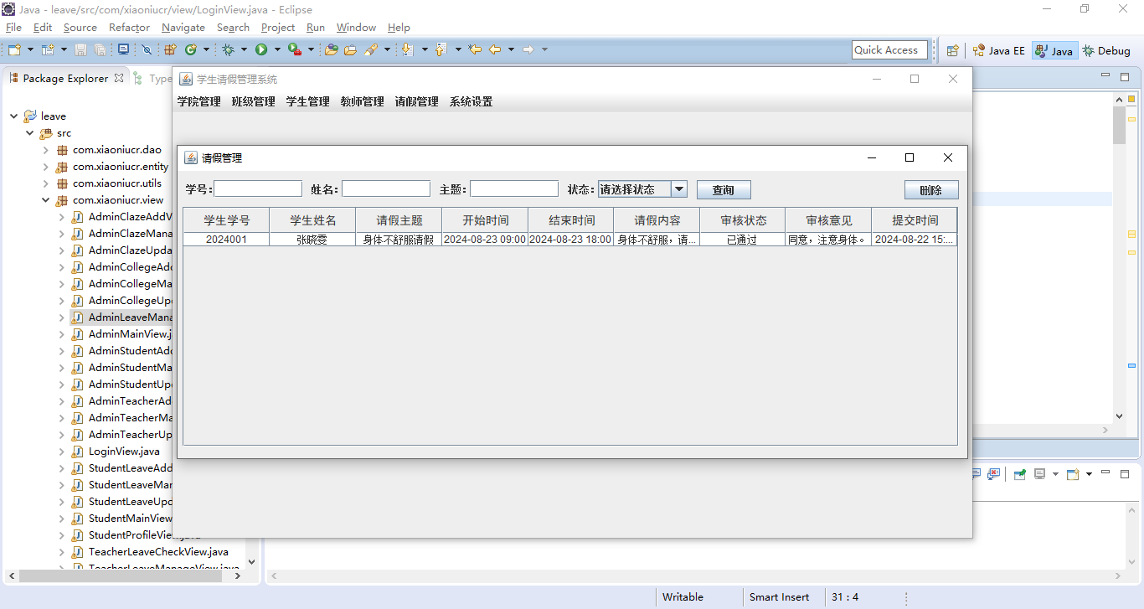
Task: Click the Last Edit Location icon
Action: click(x=475, y=50)
